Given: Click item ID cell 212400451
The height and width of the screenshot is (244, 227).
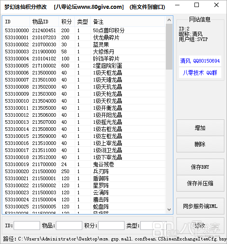Looking at the screenshot, I should (44, 30).
